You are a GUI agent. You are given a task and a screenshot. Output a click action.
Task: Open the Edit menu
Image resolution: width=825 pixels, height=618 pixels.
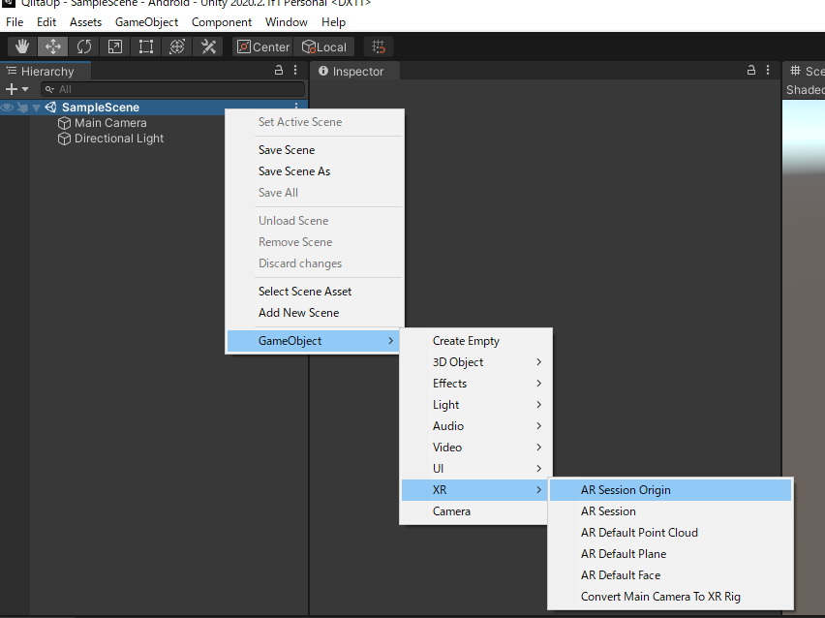pyautogui.click(x=46, y=22)
